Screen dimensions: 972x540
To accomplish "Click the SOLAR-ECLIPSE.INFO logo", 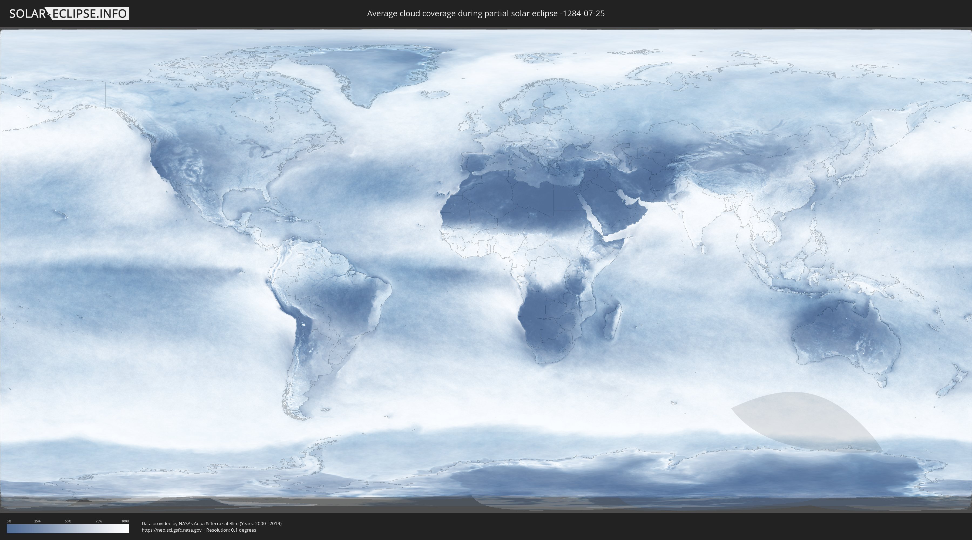I will point(69,13).
